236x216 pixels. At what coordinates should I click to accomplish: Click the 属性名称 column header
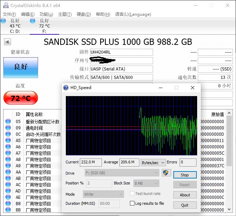click(34, 114)
